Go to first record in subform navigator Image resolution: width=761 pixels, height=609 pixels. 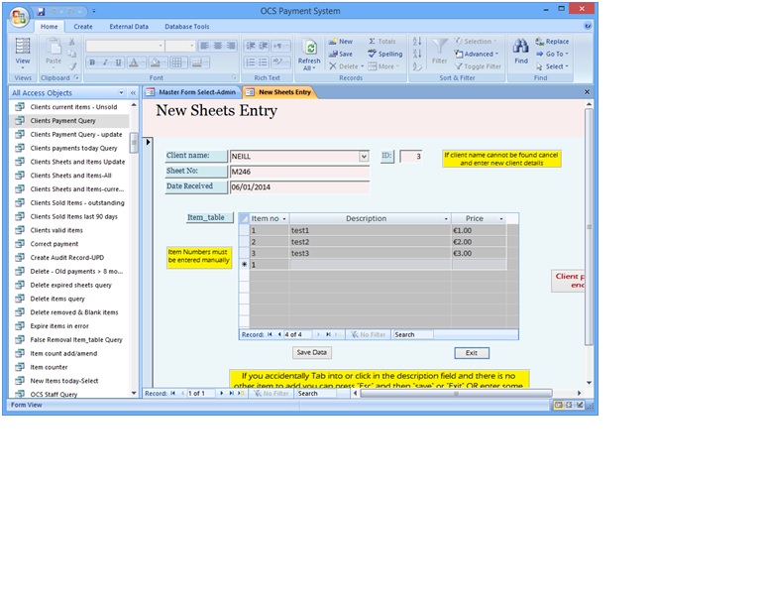pos(270,334)
